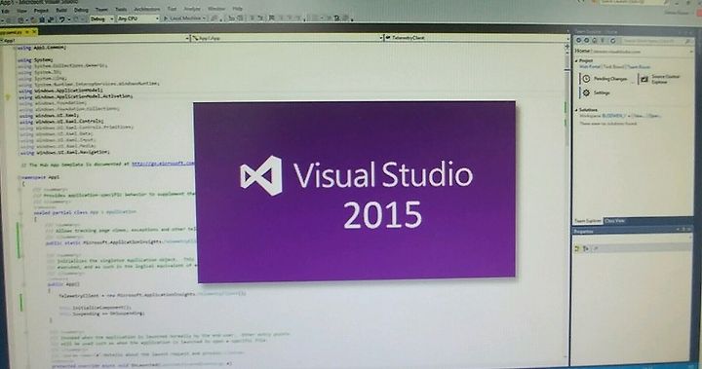
Task: Open the Window menu
Action: [x=216, y=9]
